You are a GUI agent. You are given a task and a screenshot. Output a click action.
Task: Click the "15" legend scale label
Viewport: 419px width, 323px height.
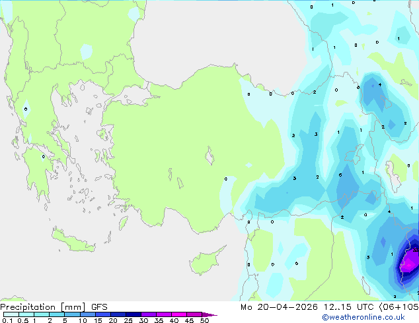click(98, 320)
